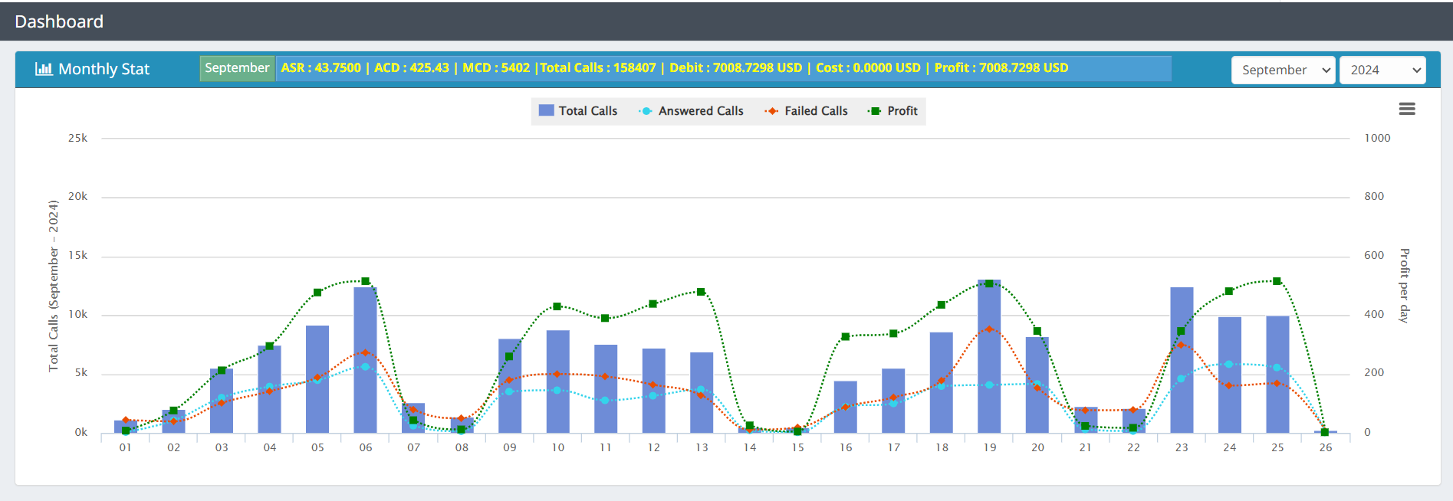Click the MCD : 5402 statistic
Viewport: 1453px width, 501px height.
[496, 67]
